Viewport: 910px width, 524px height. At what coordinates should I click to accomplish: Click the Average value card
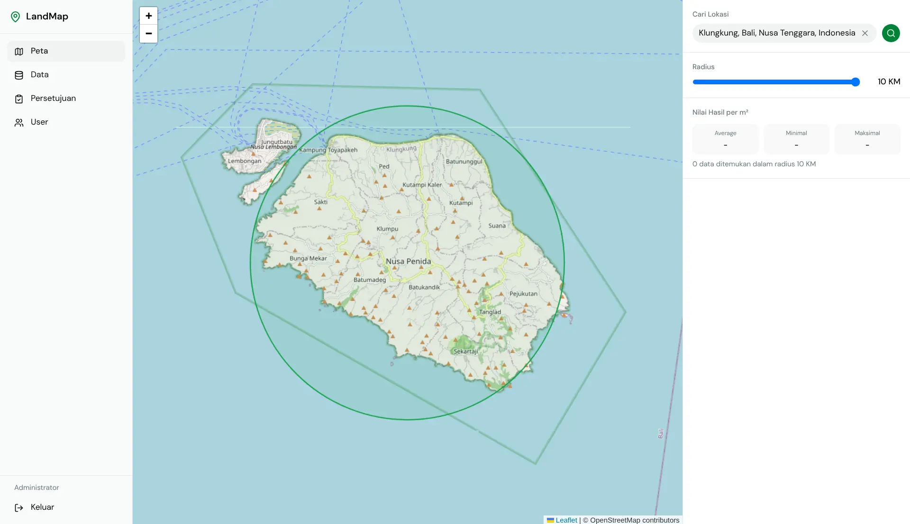pyautogui.click(x=726, y=139)
